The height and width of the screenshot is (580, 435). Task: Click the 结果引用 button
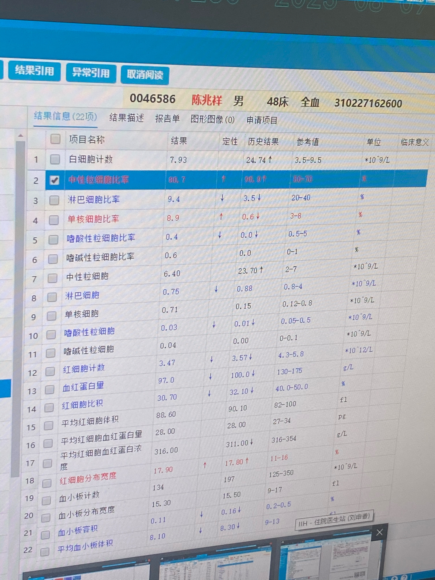click(x=34, y=71)
